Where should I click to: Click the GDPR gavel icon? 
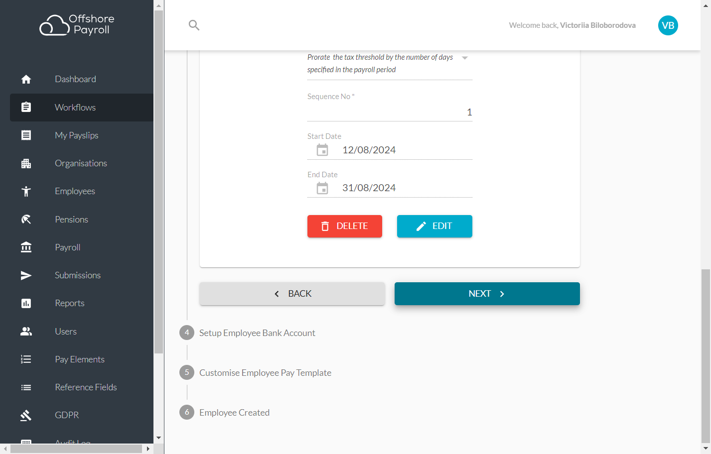26,415
